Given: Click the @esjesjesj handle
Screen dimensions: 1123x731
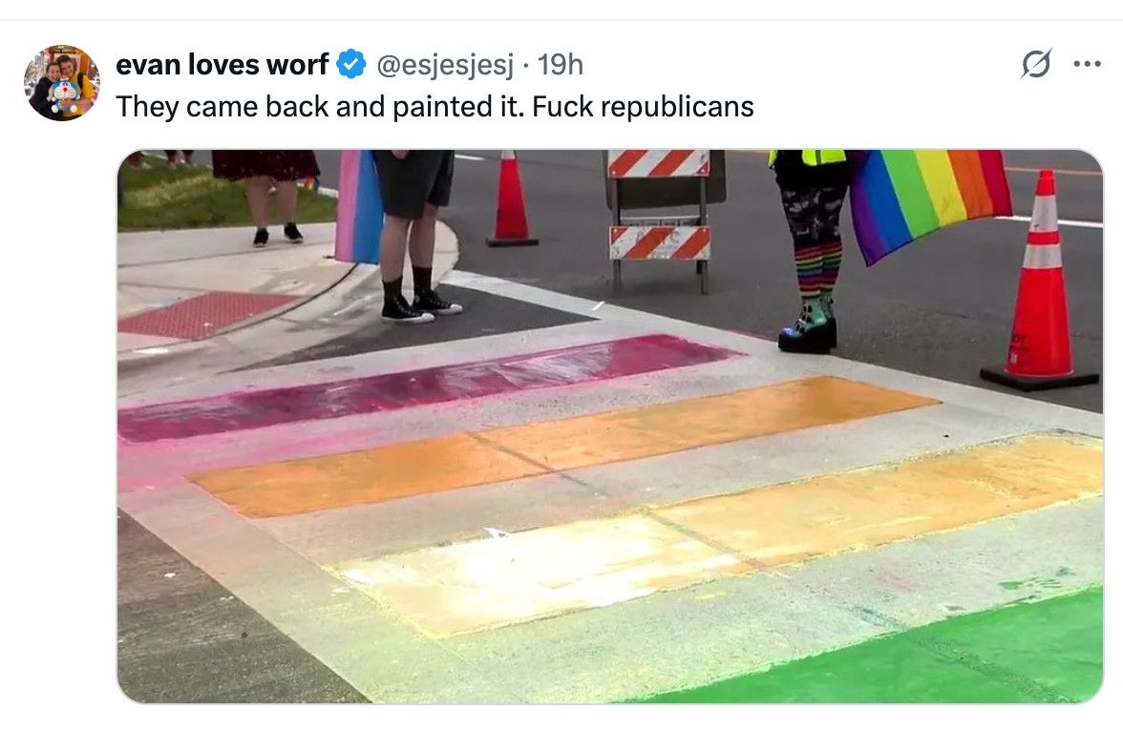Looking at the screenshot, I should (x=445, y=65).
